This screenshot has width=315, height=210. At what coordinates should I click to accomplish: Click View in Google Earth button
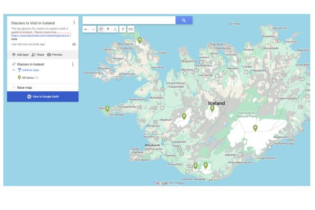tap(43, 97)
